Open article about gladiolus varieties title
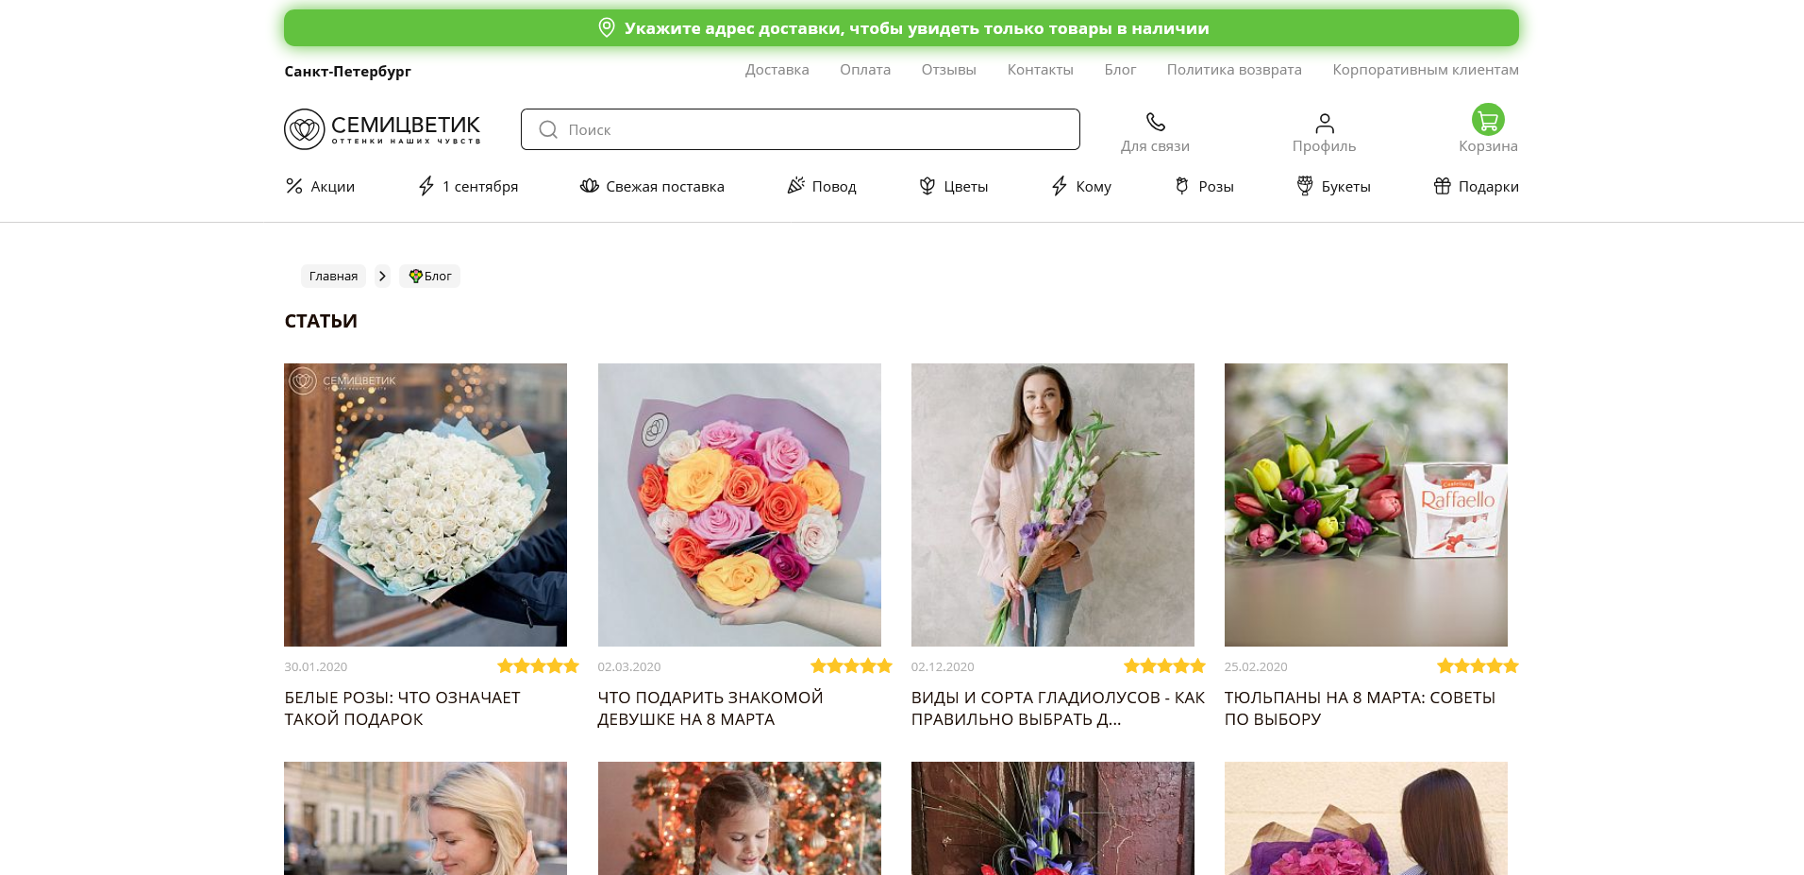The image size is (1804, 875). point(1057,708)
